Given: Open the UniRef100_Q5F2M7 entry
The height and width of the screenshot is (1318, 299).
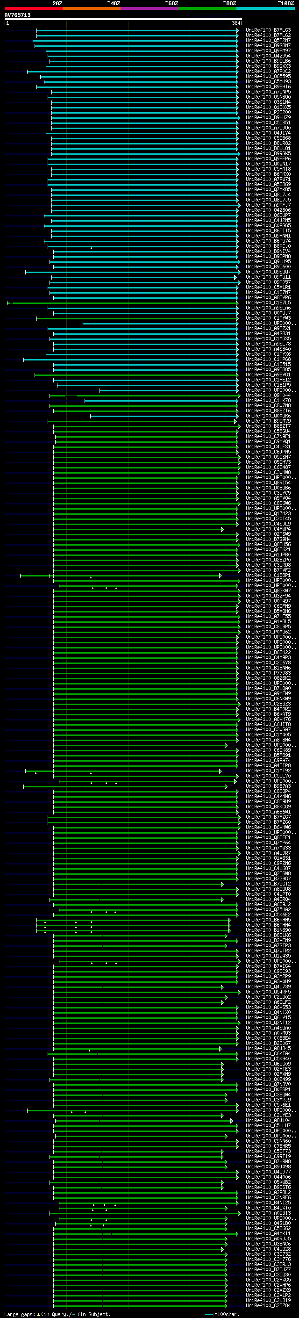Looking at the screenshot, I should click(x=268, y=40).
